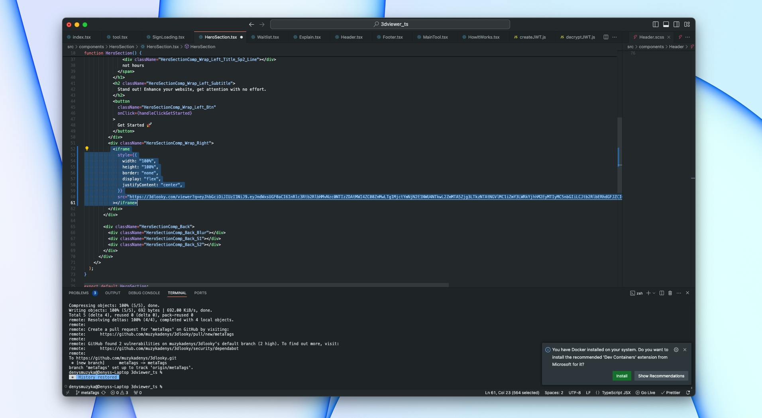Open notifications bell in status bar

click(x=688, y=393)
